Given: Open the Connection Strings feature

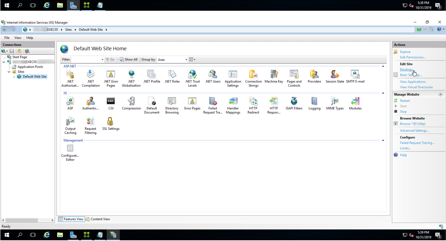Looking at the screenshot, I should coord(254,78).
